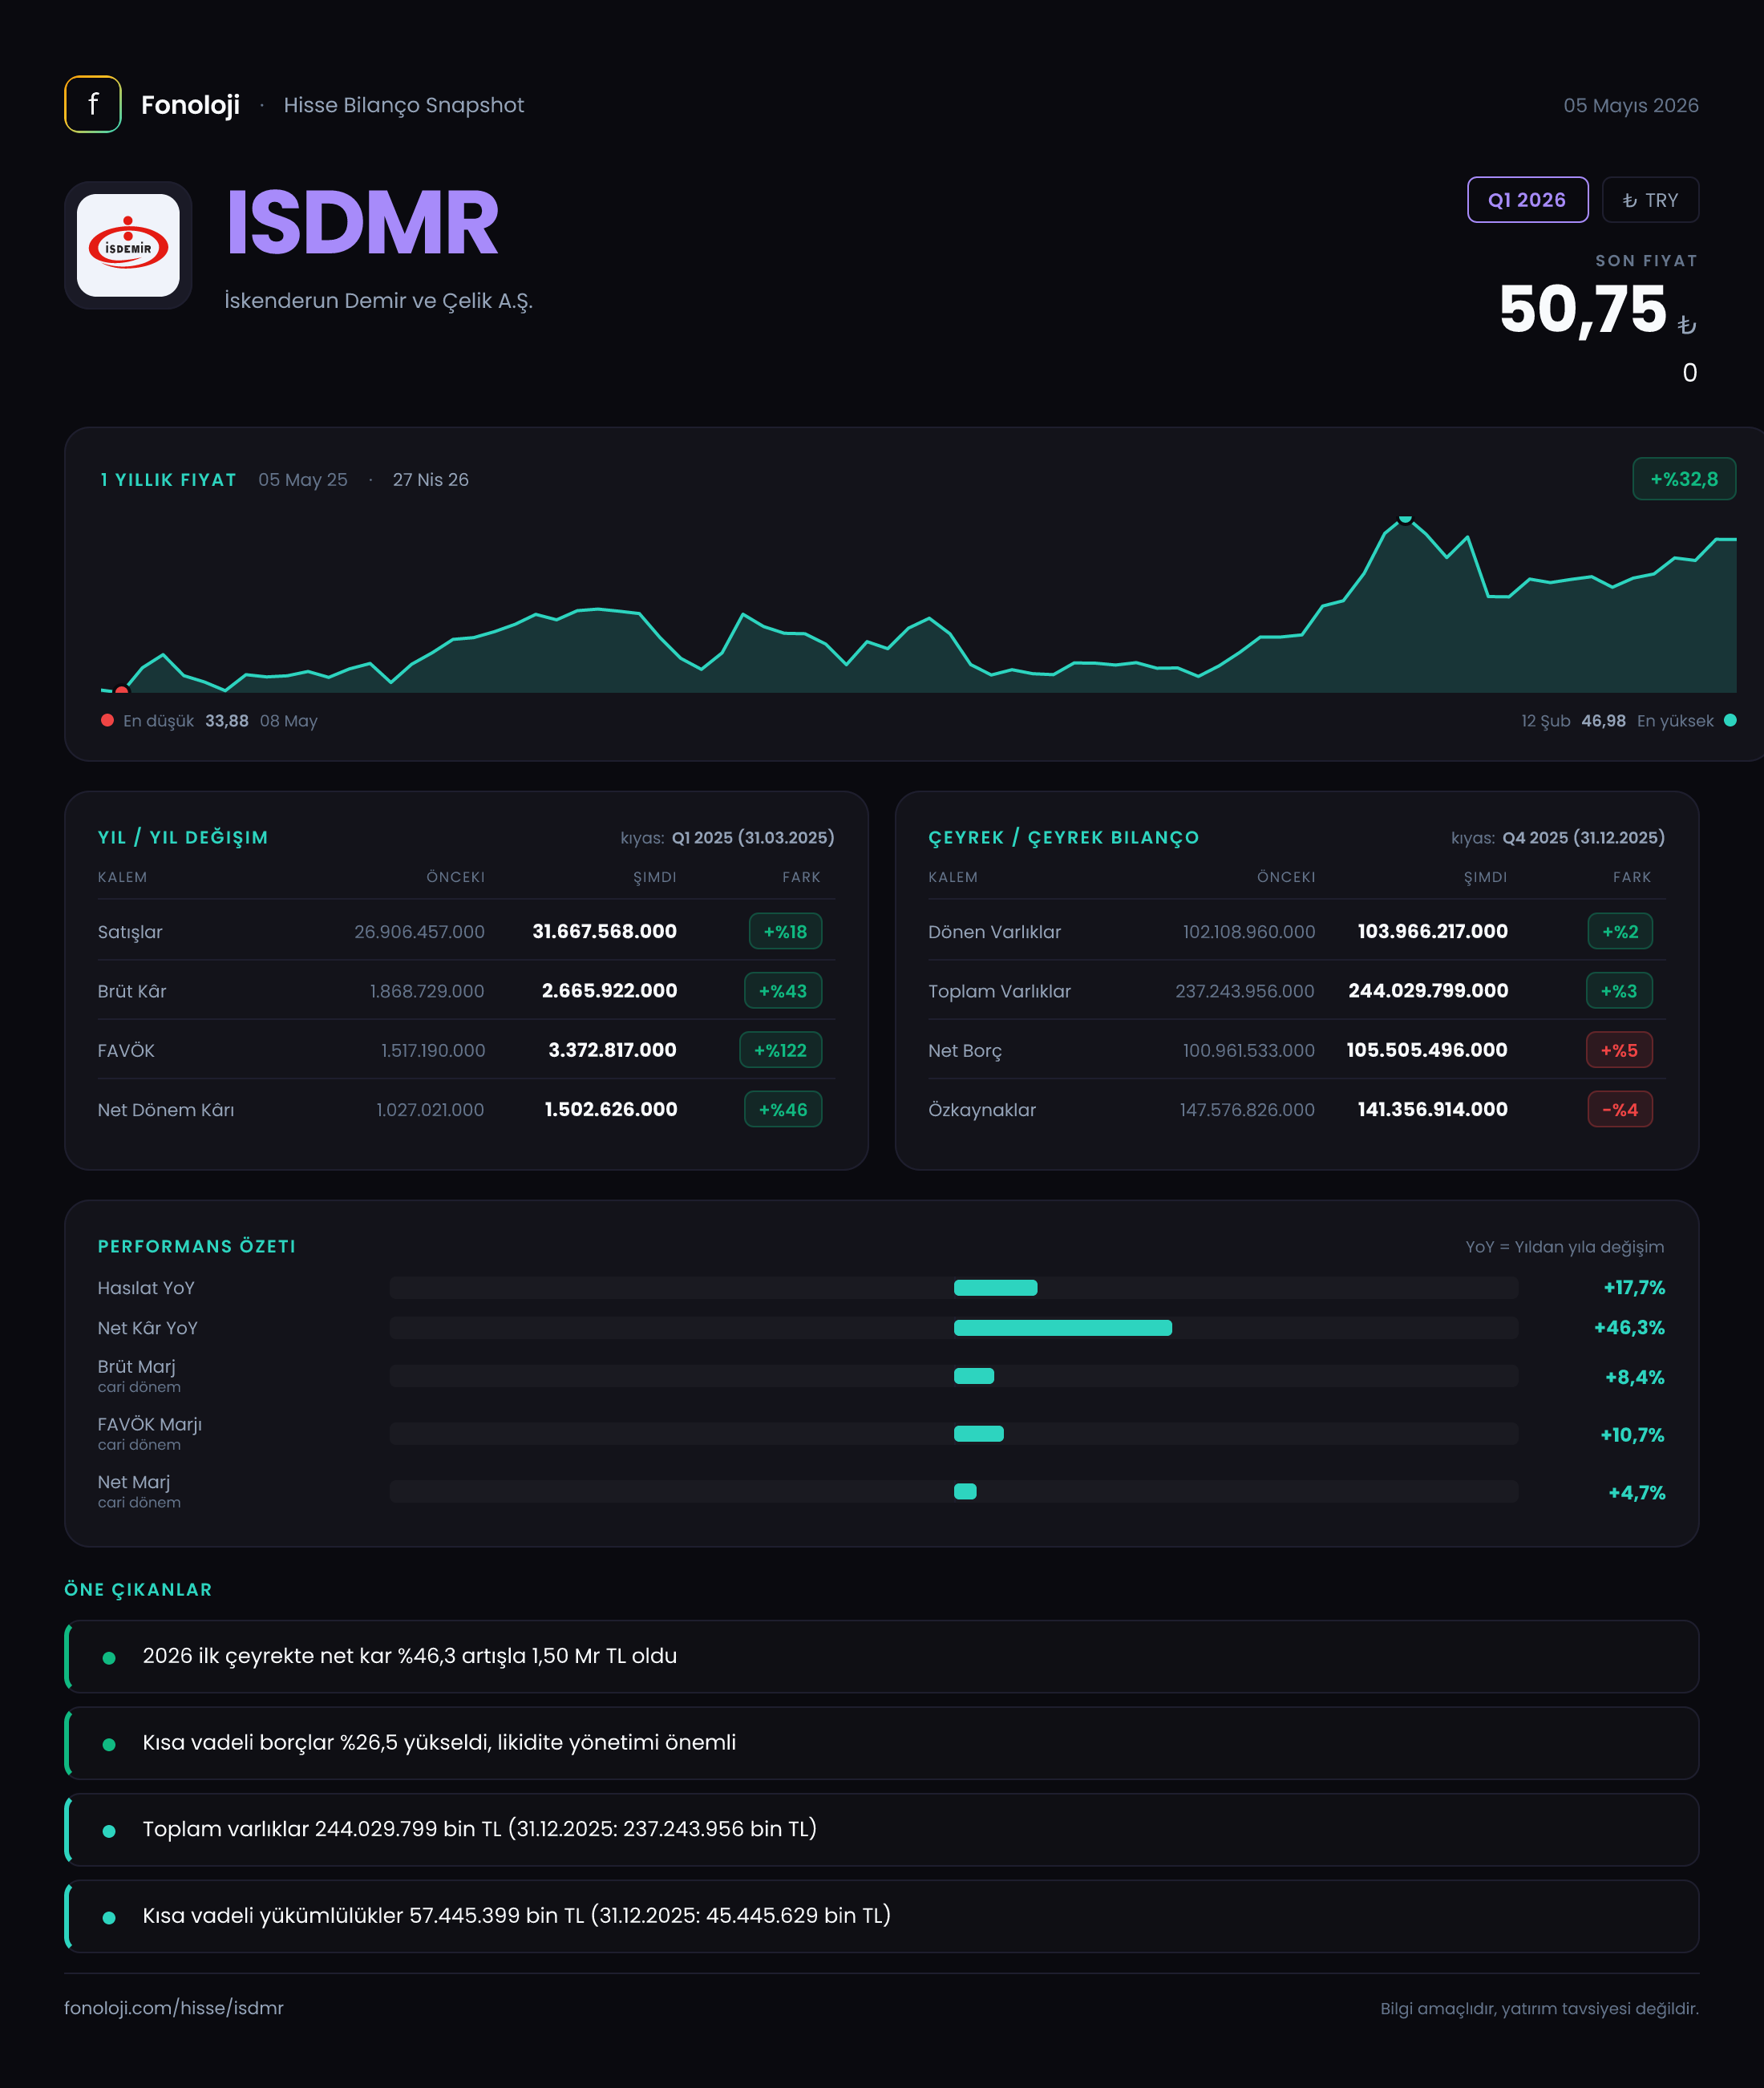Screen dimensions: 1764x2088
Task: Click the lowest price value 33,88
Action: (x=227, y=720)
